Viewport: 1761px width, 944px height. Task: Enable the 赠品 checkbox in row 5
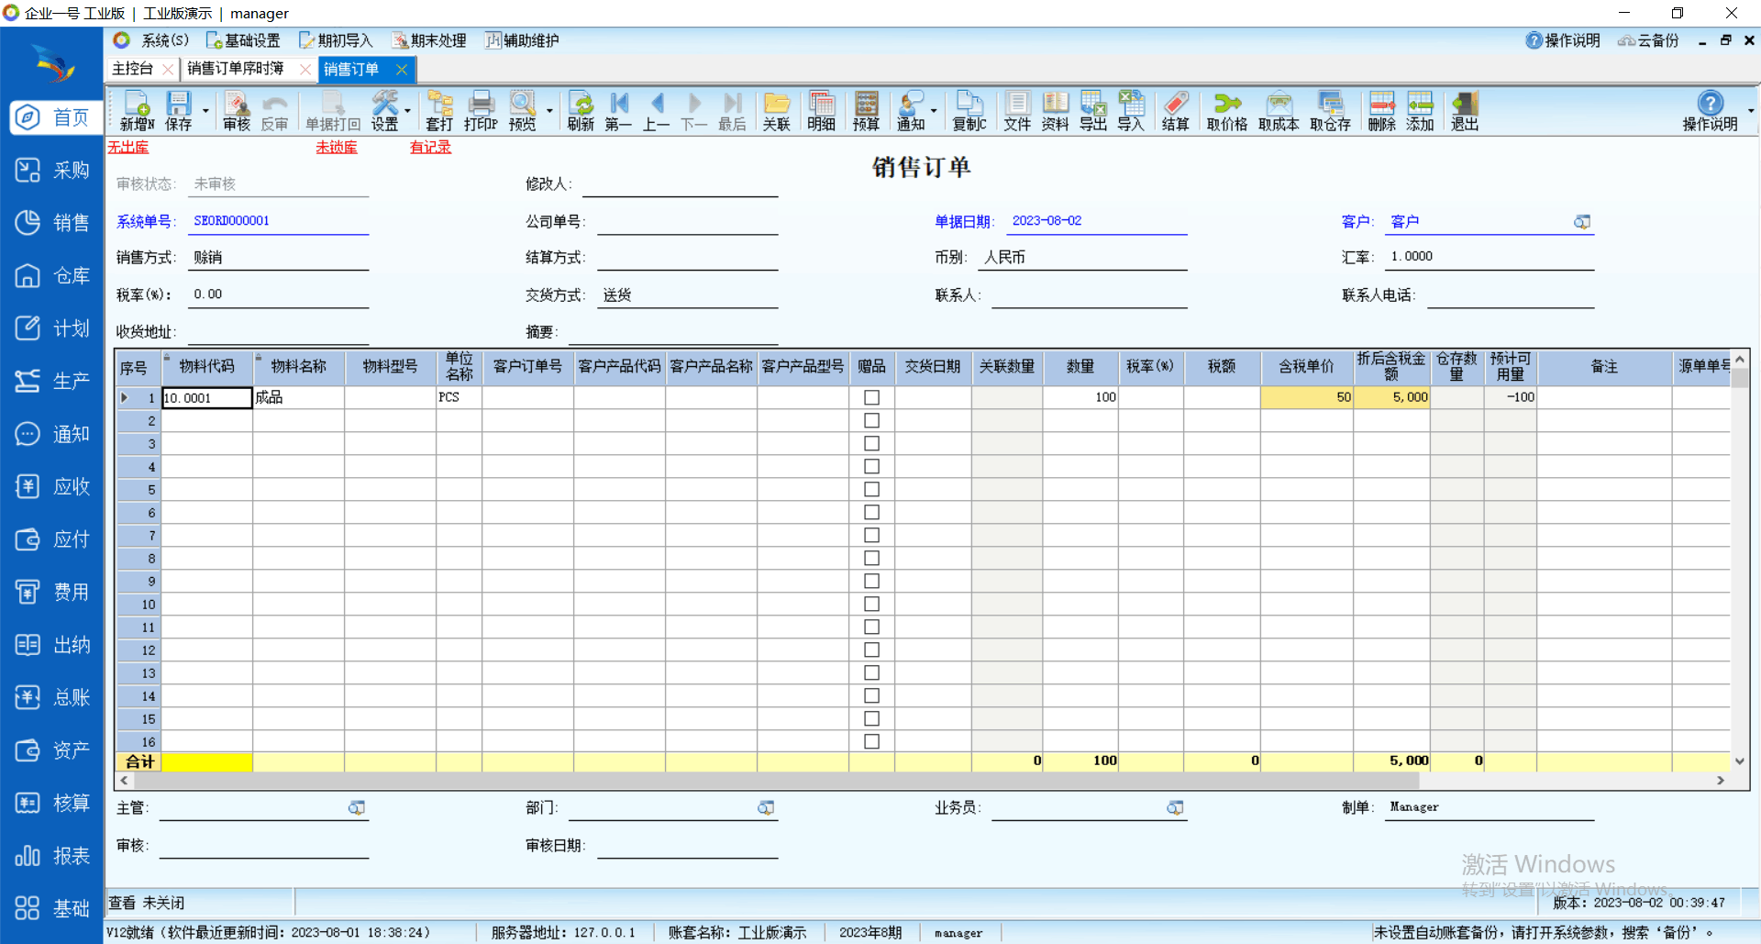[x=871, y=490]
